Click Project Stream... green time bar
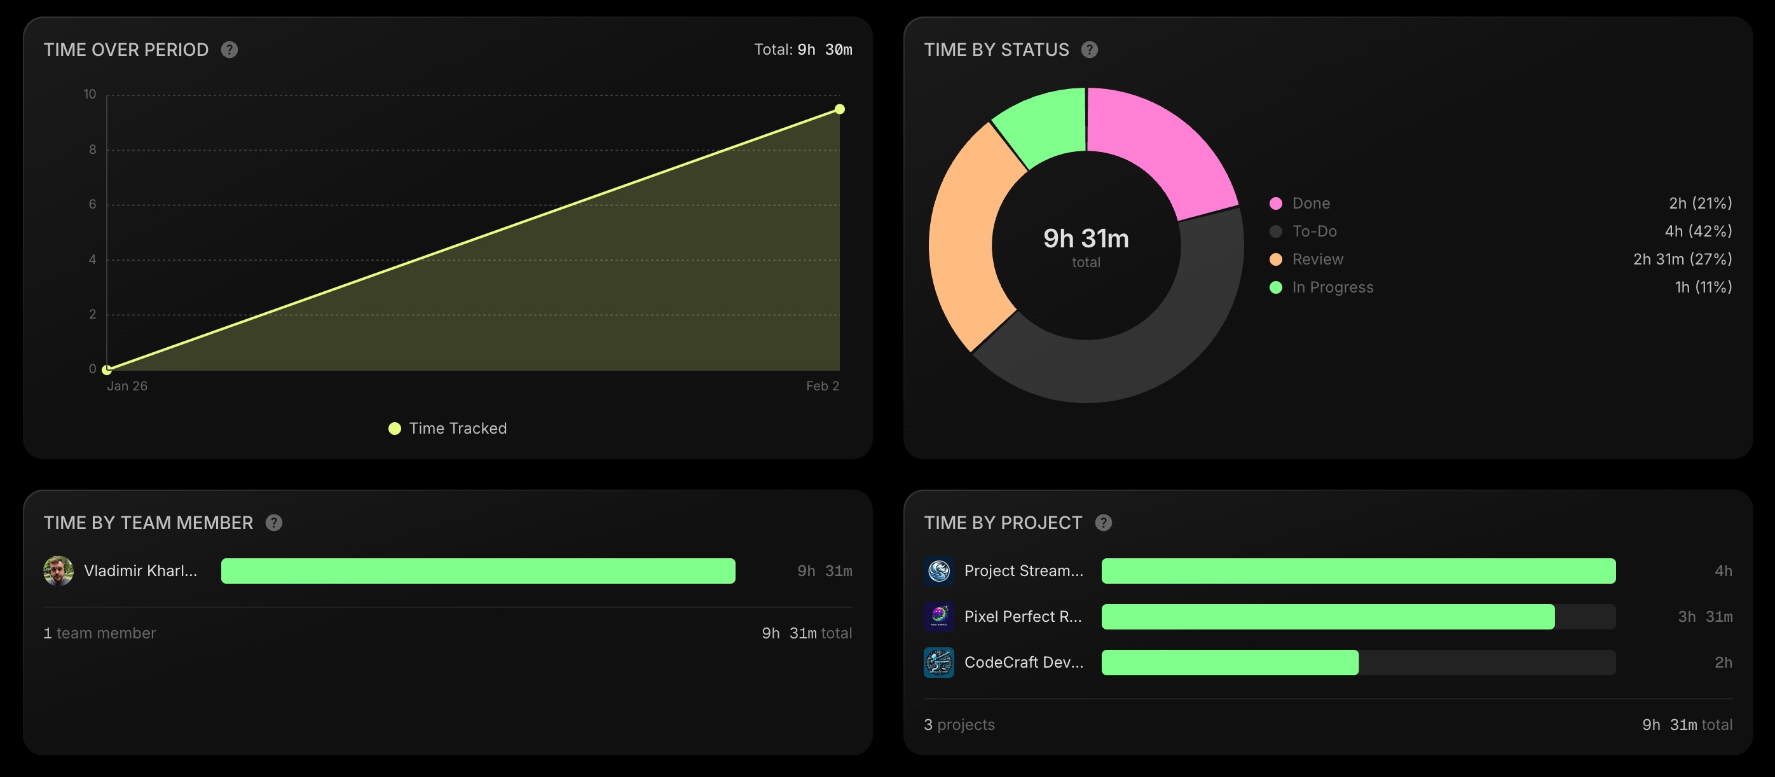Viewport: 1775px width, 777px height. tap(1357, 571)
